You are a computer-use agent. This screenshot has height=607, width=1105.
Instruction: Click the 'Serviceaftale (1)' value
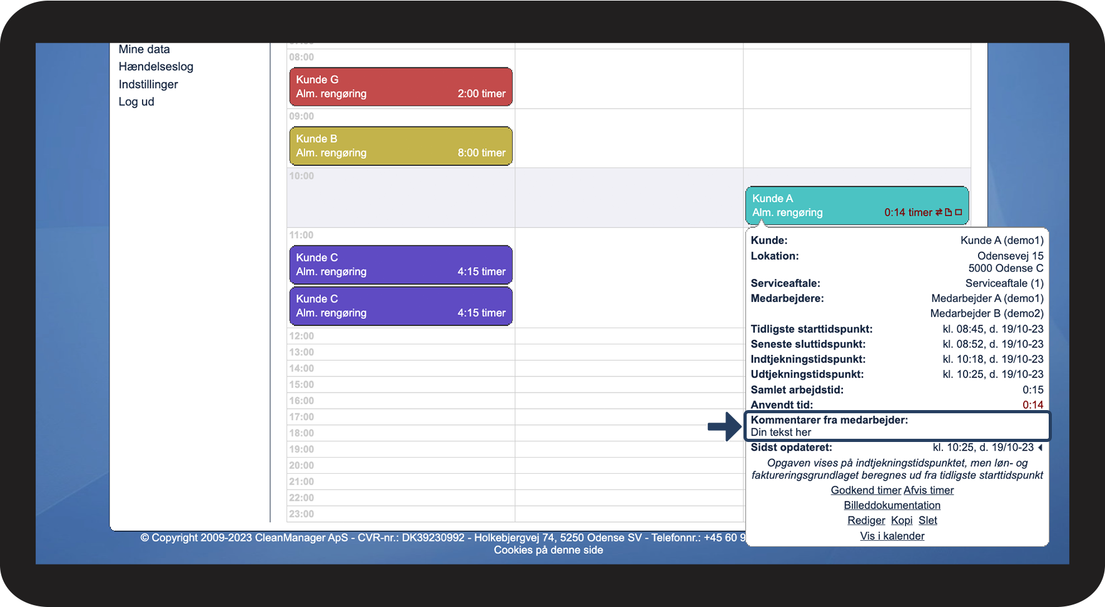(1004, 284)
